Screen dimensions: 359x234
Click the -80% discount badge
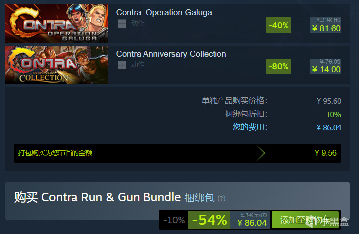point(279,66)
